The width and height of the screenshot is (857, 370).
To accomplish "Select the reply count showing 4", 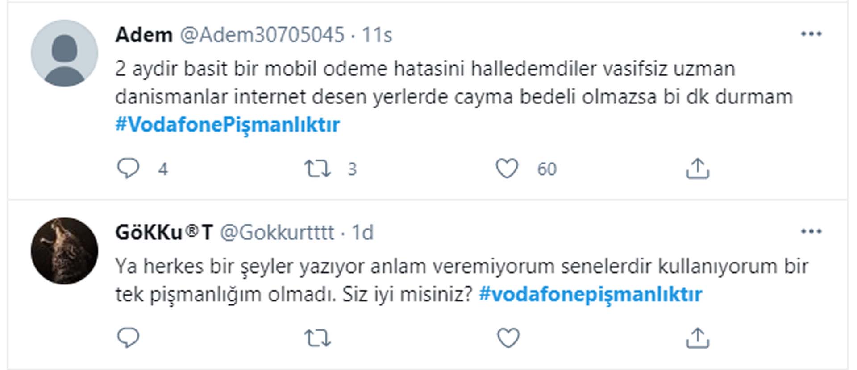I will point(163,169).
